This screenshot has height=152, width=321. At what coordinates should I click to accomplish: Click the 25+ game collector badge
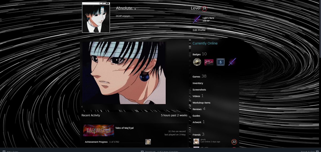tap(209, 62)
